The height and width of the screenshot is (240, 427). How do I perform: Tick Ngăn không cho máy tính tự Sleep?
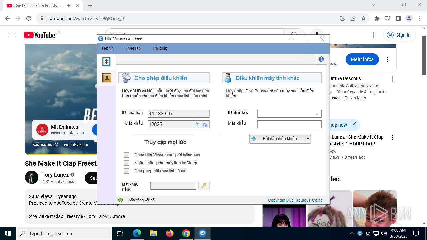(x=126, y=163)
